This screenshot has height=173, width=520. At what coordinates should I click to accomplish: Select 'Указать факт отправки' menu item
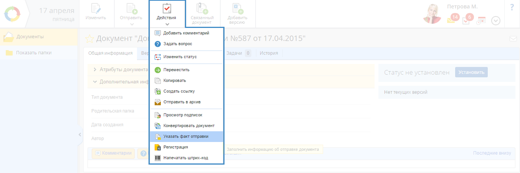click(186, 136)
